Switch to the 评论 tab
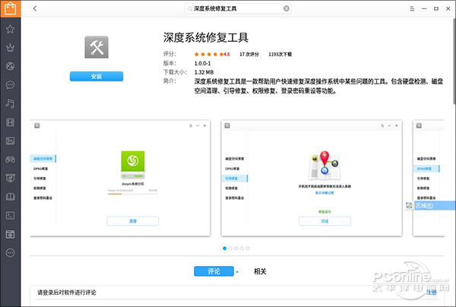This screenshot has height=307, width=456. coord(213,271)
